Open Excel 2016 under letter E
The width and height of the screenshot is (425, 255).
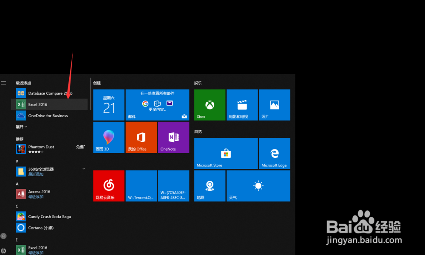pyautogui.click(x=49, y=250)
